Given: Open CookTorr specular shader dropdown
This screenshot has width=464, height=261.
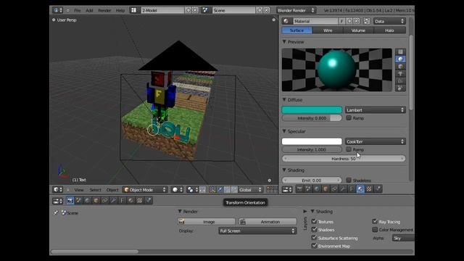Looking at the screenshot, I should pos(376,141).
